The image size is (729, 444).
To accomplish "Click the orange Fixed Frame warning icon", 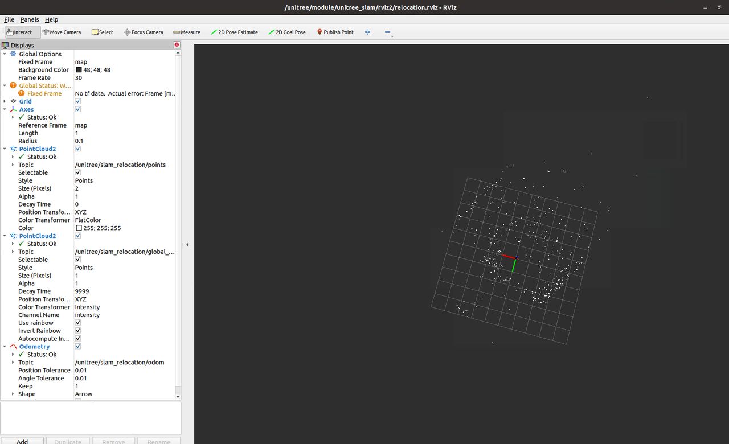I will click(22, 93).
